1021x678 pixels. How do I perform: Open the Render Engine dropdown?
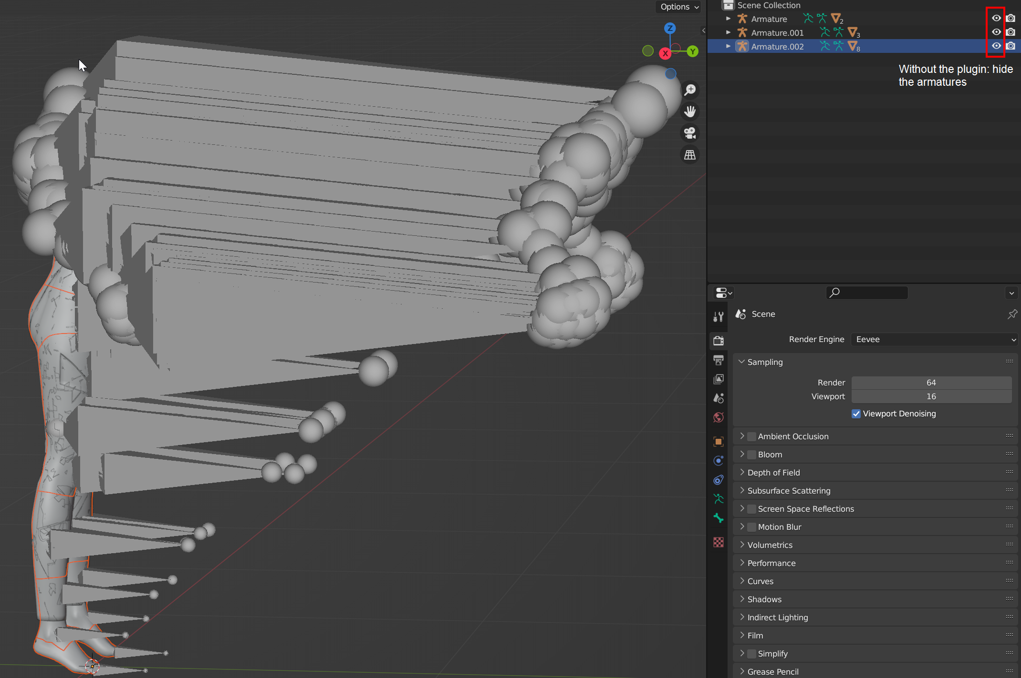pyautogui.click(x=935, y=339)
